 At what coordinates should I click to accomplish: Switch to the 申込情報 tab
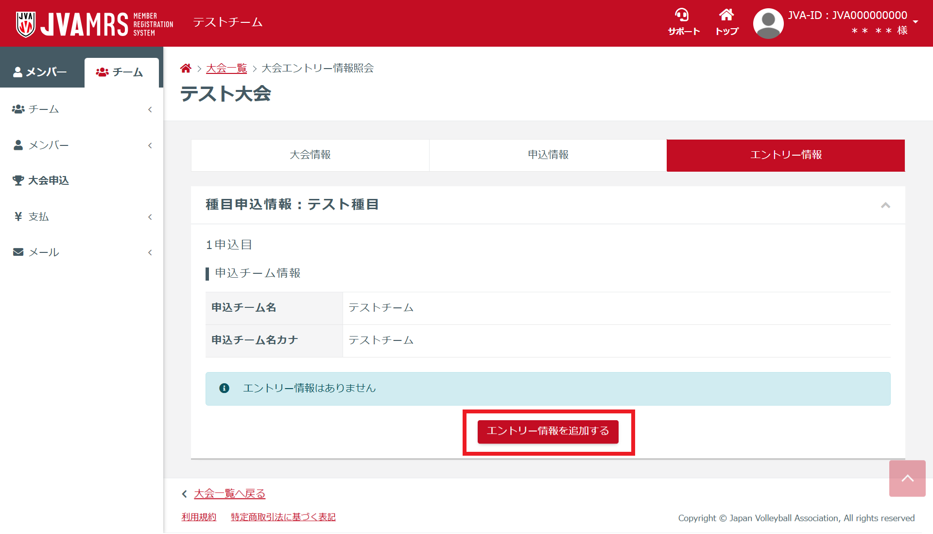pyautogui.click(x=548, y=155)
